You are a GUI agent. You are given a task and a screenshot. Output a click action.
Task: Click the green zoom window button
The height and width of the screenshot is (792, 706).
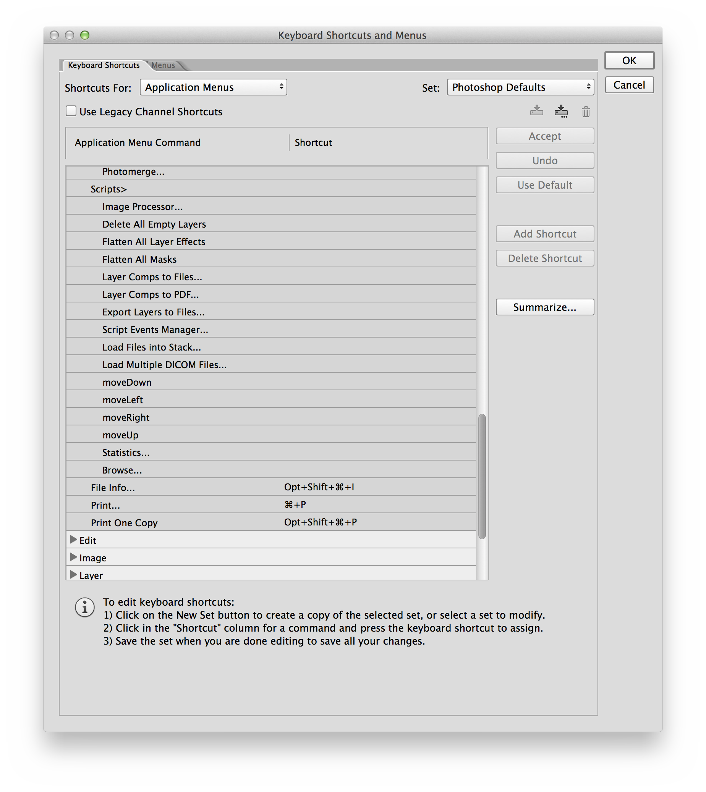pyautogui.click(x=84, y=35)
